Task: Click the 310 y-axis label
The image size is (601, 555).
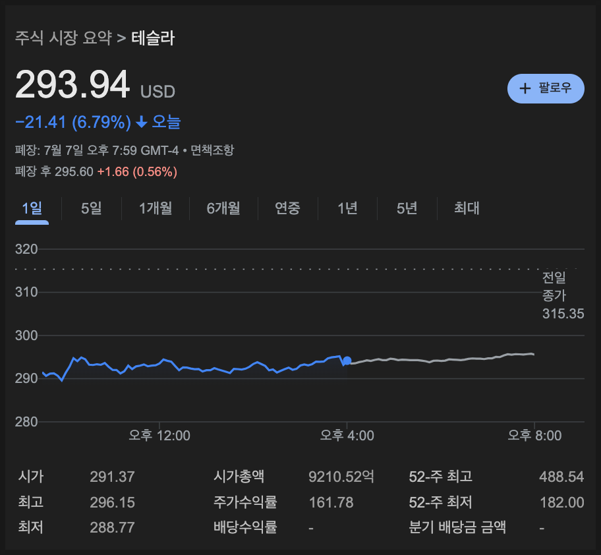Action: point(26,293)
